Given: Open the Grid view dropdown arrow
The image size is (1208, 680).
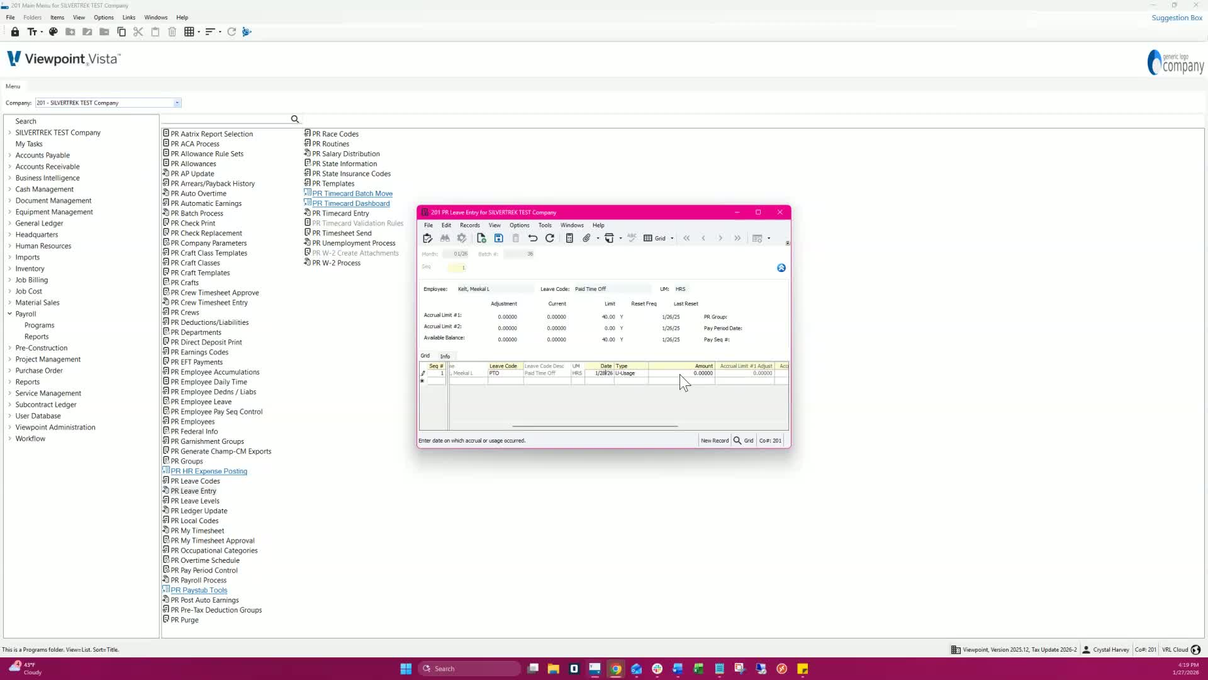Looking at the screenshot, I should [x=672, y=239].
